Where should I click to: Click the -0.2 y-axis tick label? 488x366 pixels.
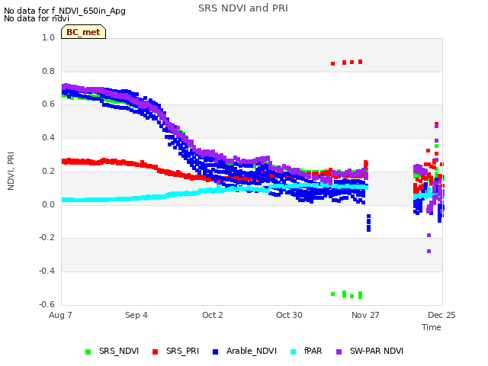[47, 238]
